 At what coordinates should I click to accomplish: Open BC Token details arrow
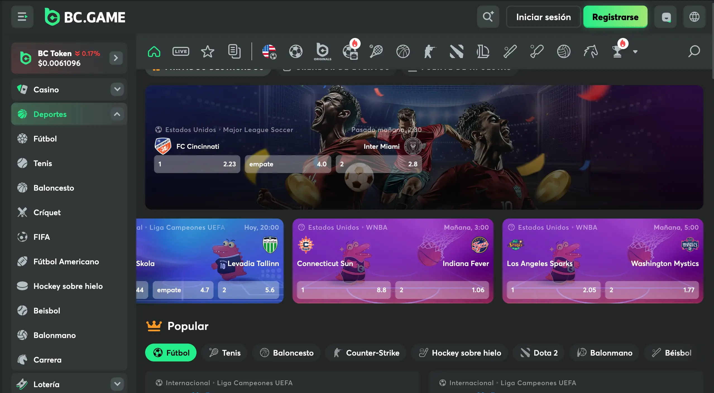[116, 58]
